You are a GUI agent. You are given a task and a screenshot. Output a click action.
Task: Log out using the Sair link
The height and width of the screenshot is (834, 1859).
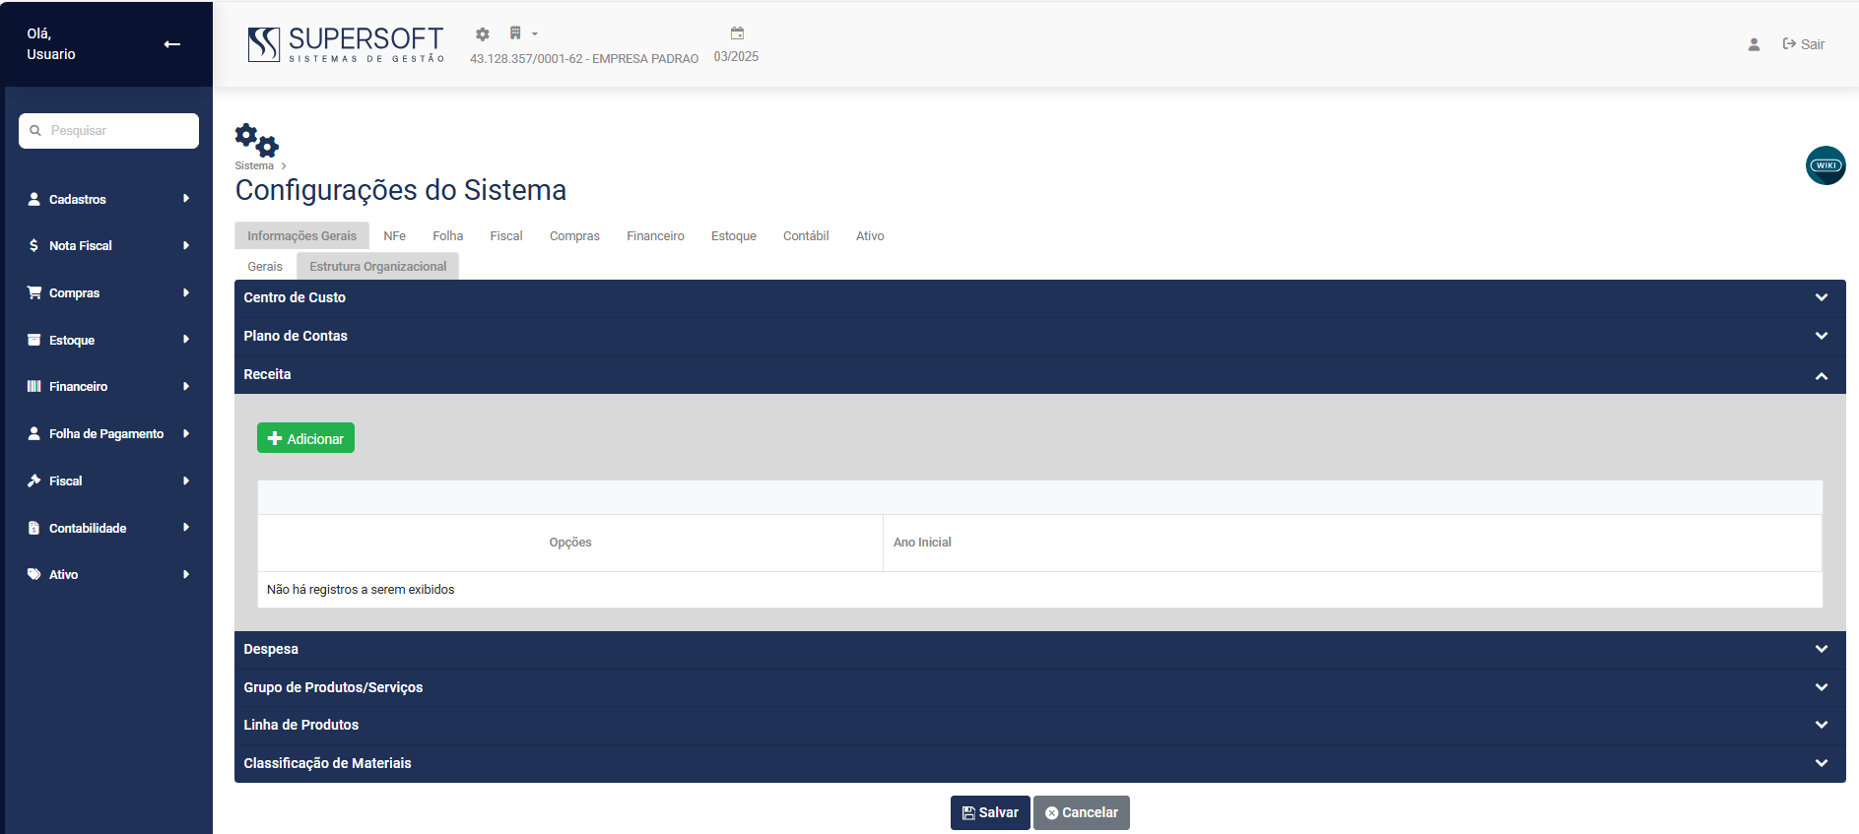[1804, 44]
